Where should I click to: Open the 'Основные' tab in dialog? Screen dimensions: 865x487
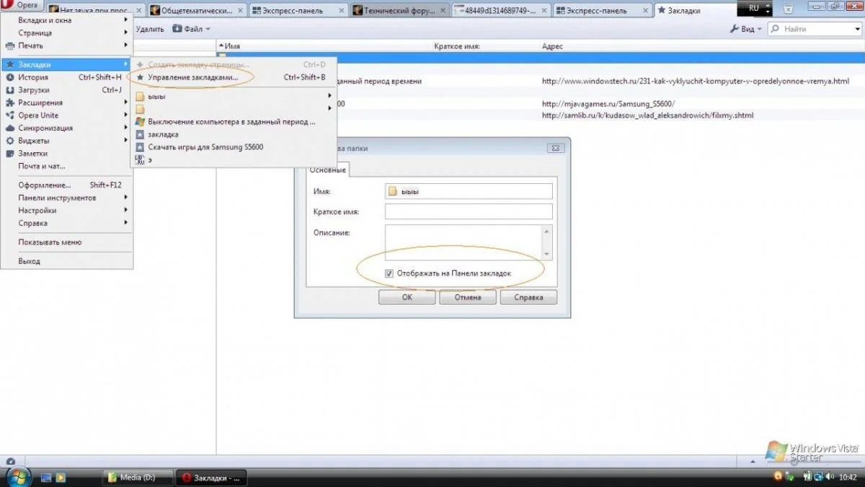[x=328, y=170]
